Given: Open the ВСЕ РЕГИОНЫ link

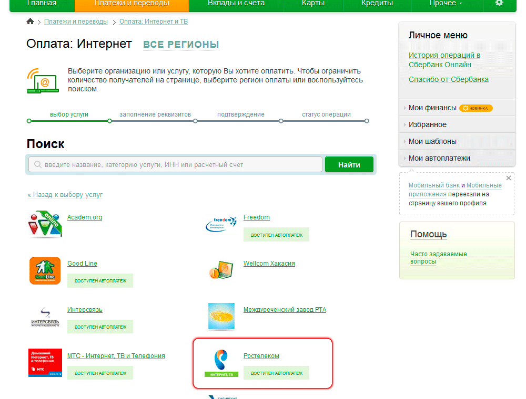Looking at the screenshot, I should tap(181, 45).
